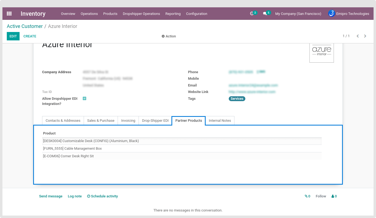Viewport: 376px width, 218px height.
Task: Click the Services tag
Action: click(237, 99)
